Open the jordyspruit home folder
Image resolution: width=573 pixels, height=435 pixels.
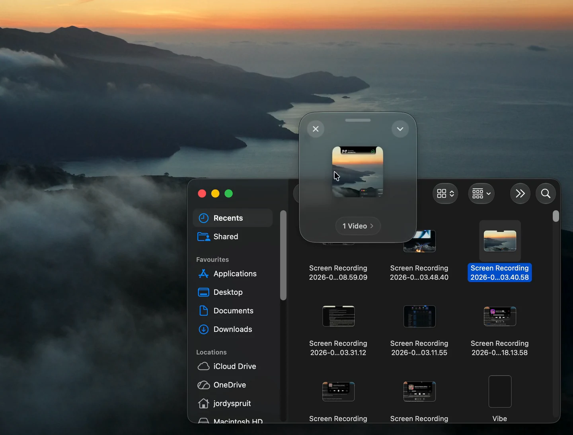(x=233, y=403)
